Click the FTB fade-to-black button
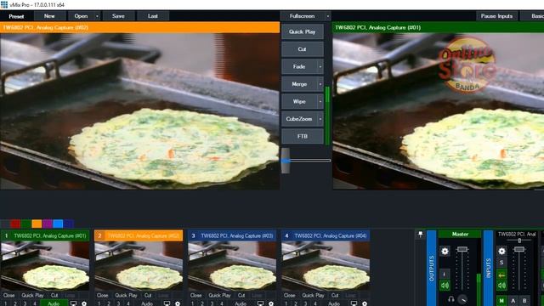This screenshot has height=306, width=544. point(303,136)
